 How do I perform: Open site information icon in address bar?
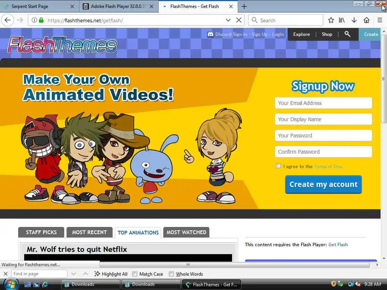34,20
